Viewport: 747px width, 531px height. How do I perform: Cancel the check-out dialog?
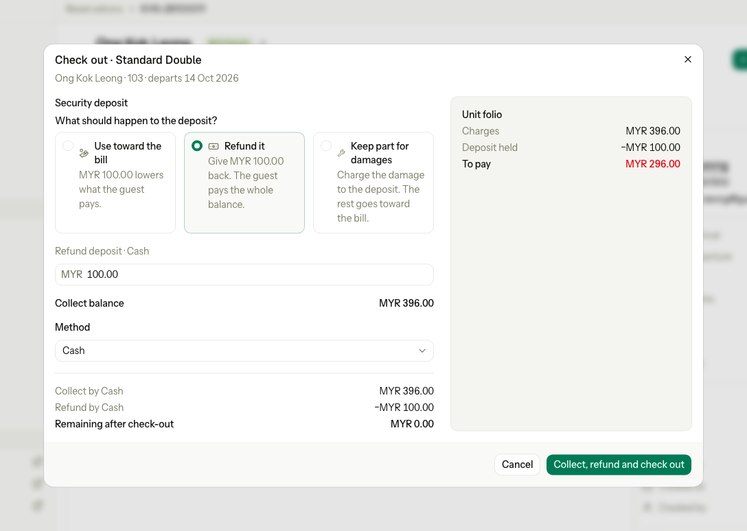[517, 465]
